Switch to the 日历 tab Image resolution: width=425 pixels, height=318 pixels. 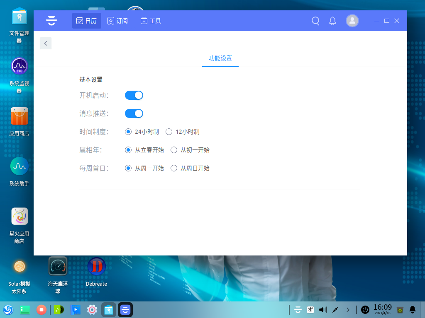click(86, 21)
